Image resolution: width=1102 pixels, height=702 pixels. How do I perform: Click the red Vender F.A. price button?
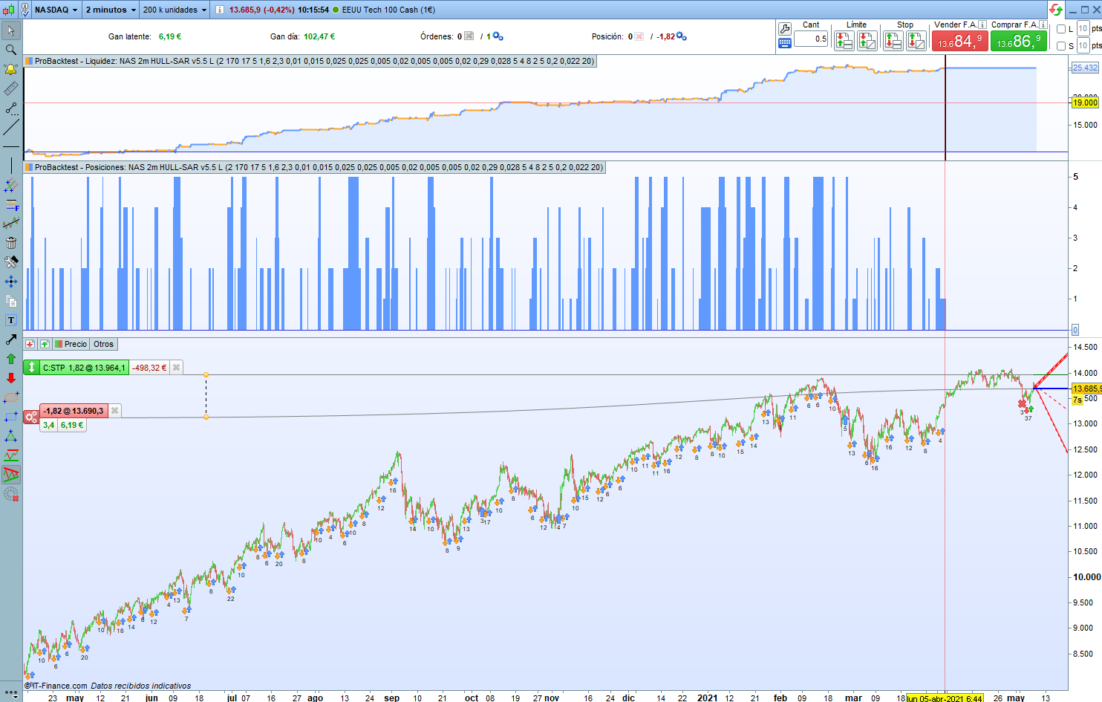(959, 41)
